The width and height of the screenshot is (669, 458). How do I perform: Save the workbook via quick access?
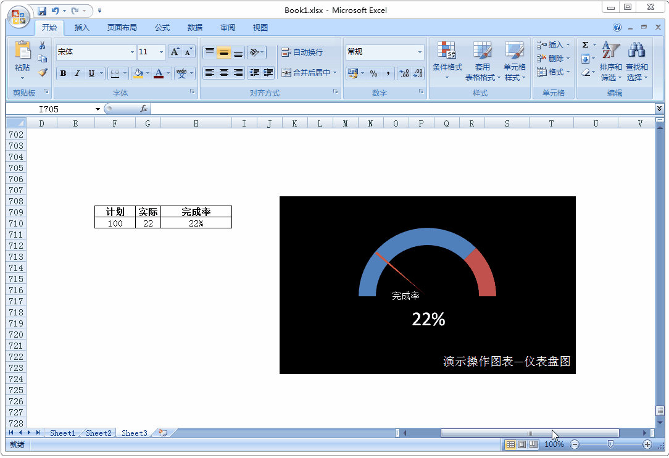(42, 10)
